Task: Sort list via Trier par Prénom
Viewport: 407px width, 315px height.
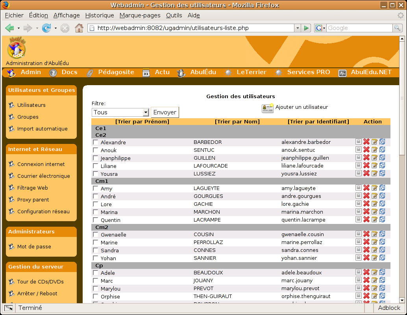Action: (x=142, y=122)
